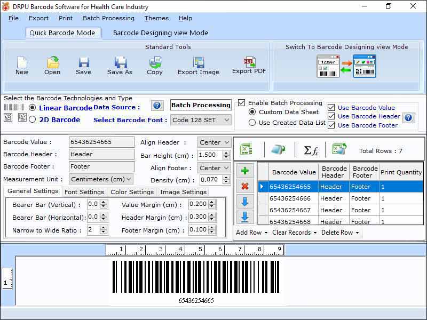Open the Print menu

66,18
